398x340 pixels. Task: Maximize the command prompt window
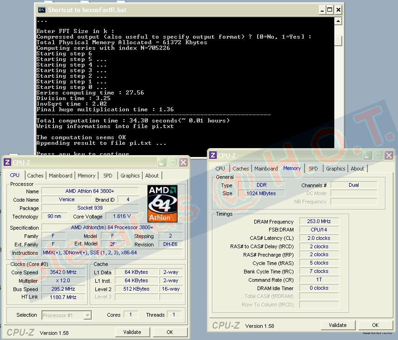point(330,10)
